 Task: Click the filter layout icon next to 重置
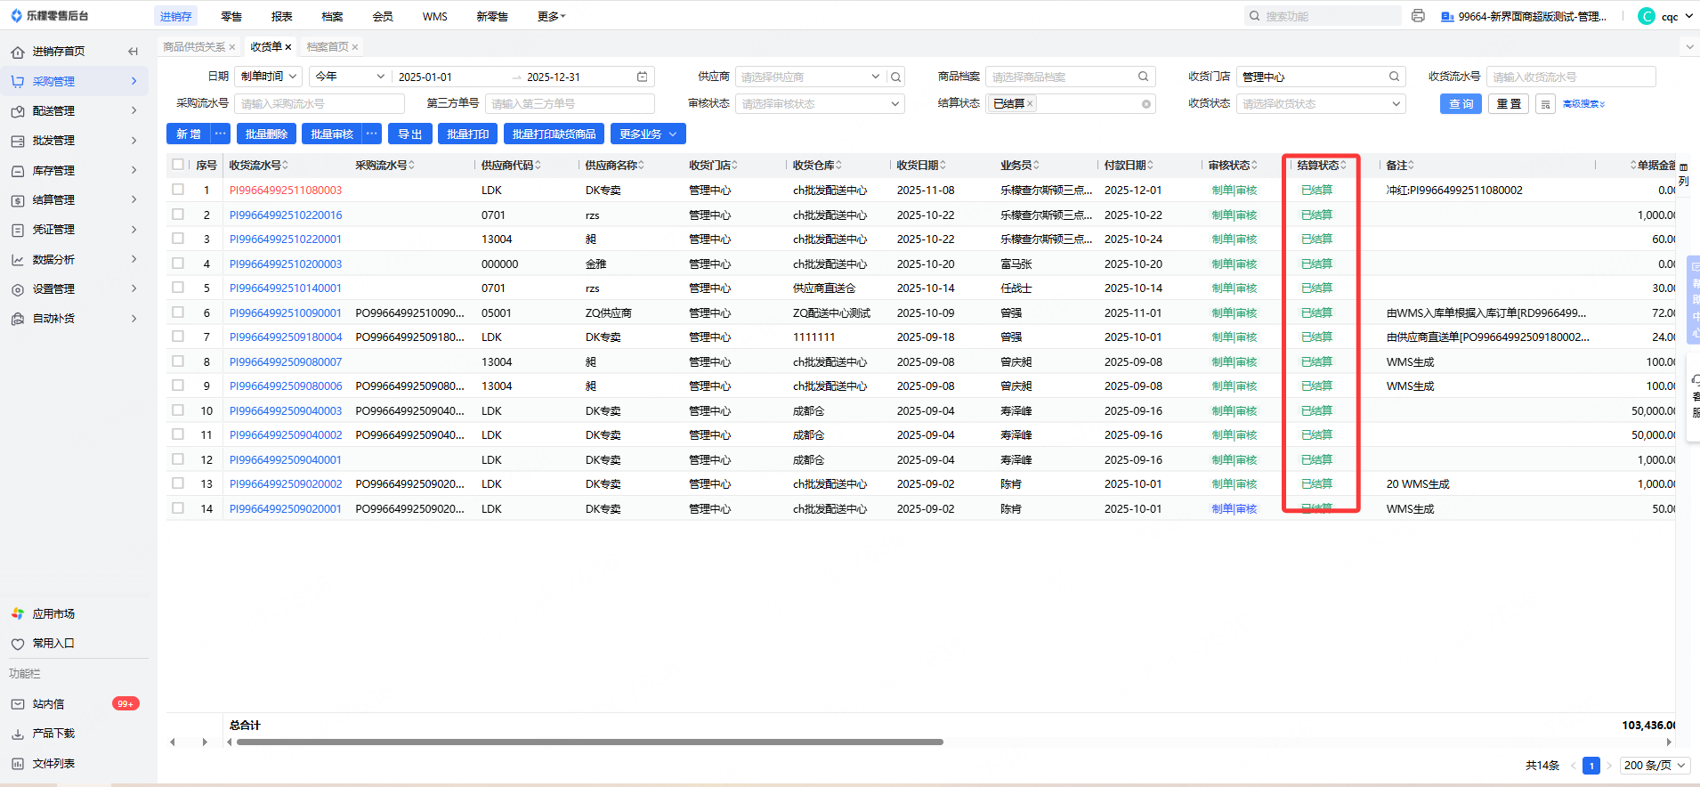1546,104
